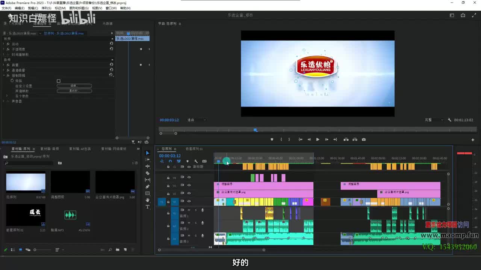The width and height of the screenshot is (481, 270).
Task: Go to In point button
Action: 300,139
